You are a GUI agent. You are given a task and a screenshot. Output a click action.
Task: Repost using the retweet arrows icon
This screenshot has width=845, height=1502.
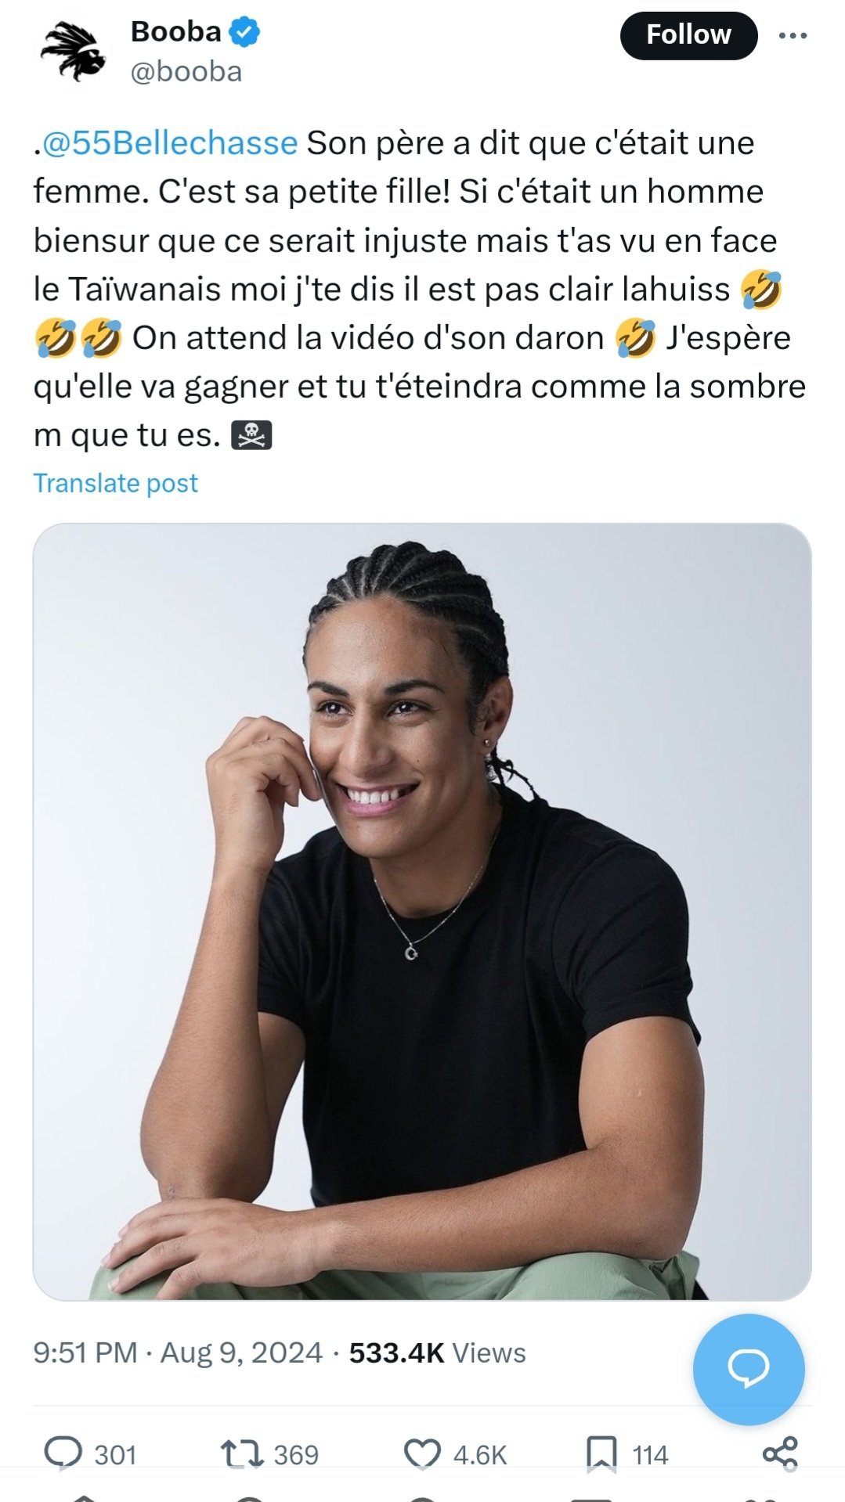[241, 1454]
